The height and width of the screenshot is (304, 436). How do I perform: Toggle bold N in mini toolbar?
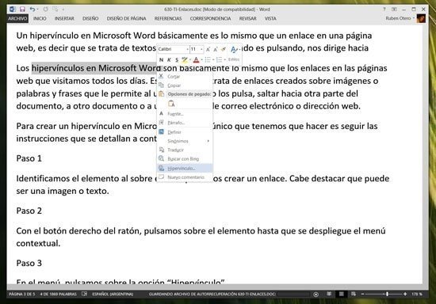(161, 59)
